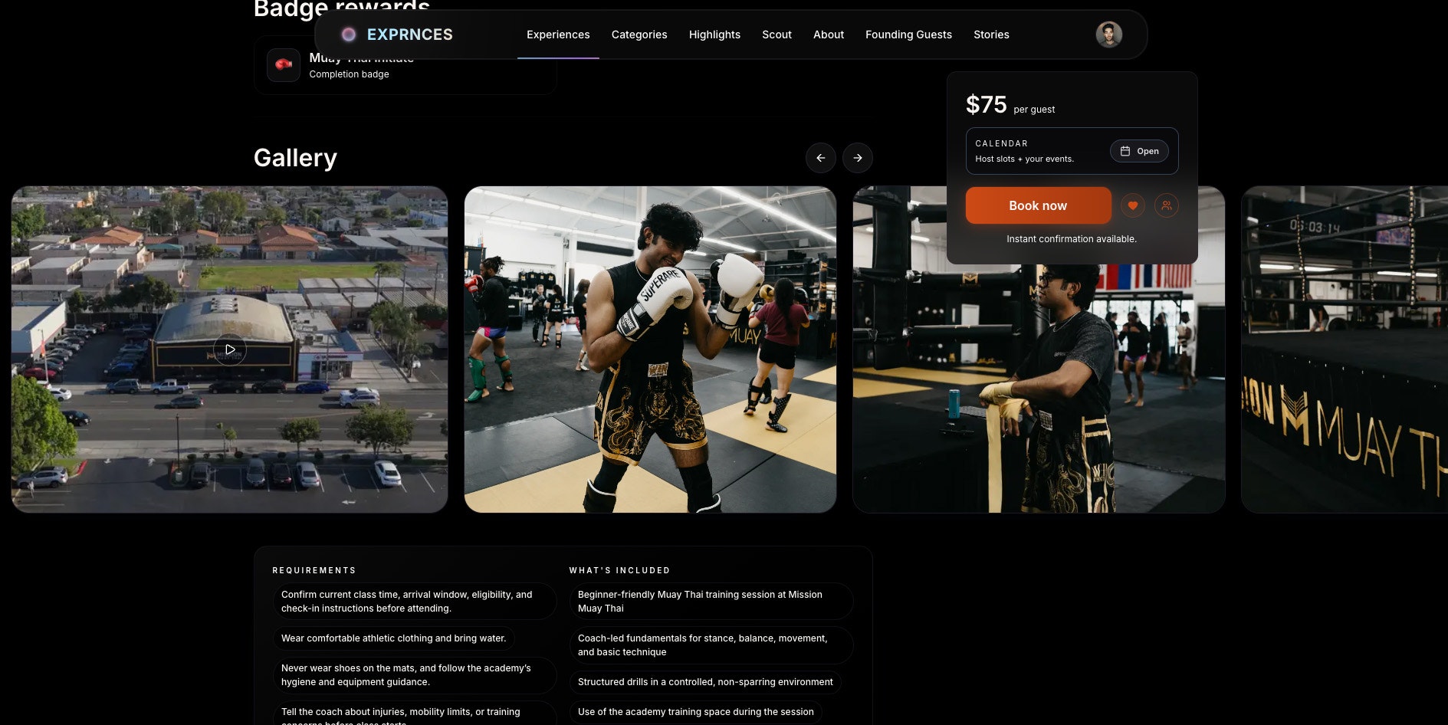This screenshot has width=1448, height=725.
Task: Select 'Use of the academy training space' item
Action: point(696,712)
